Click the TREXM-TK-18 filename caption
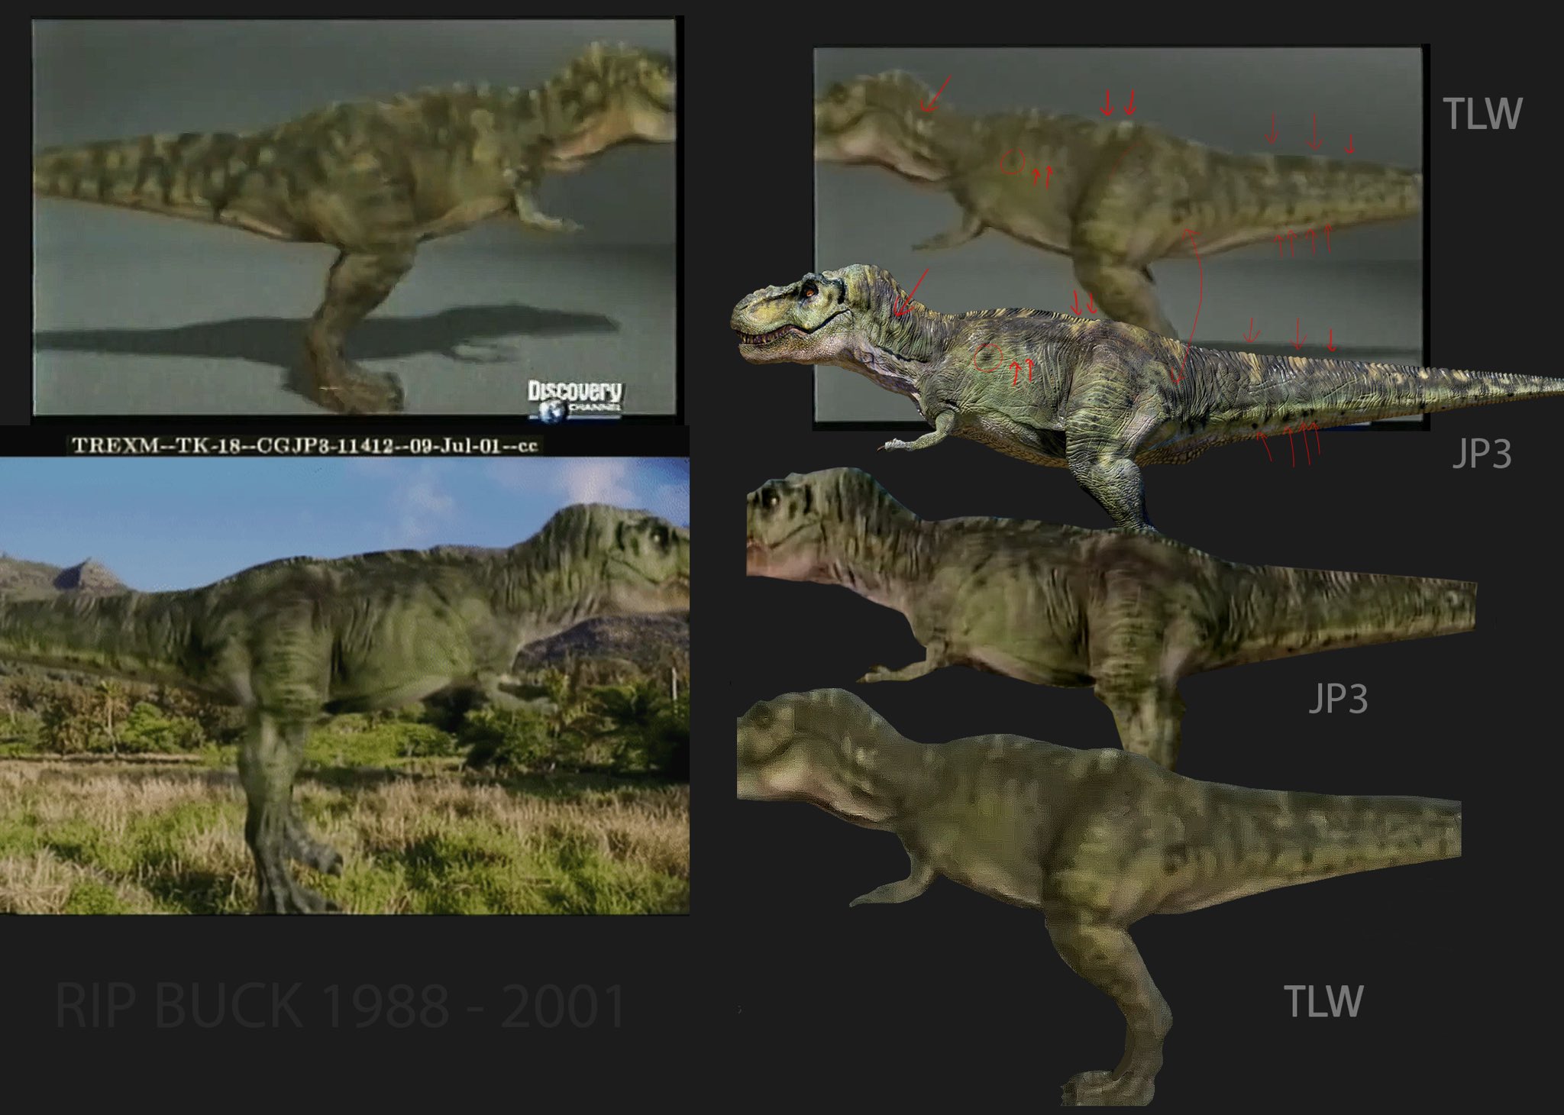1564x1115 pixels. point(305,445)
